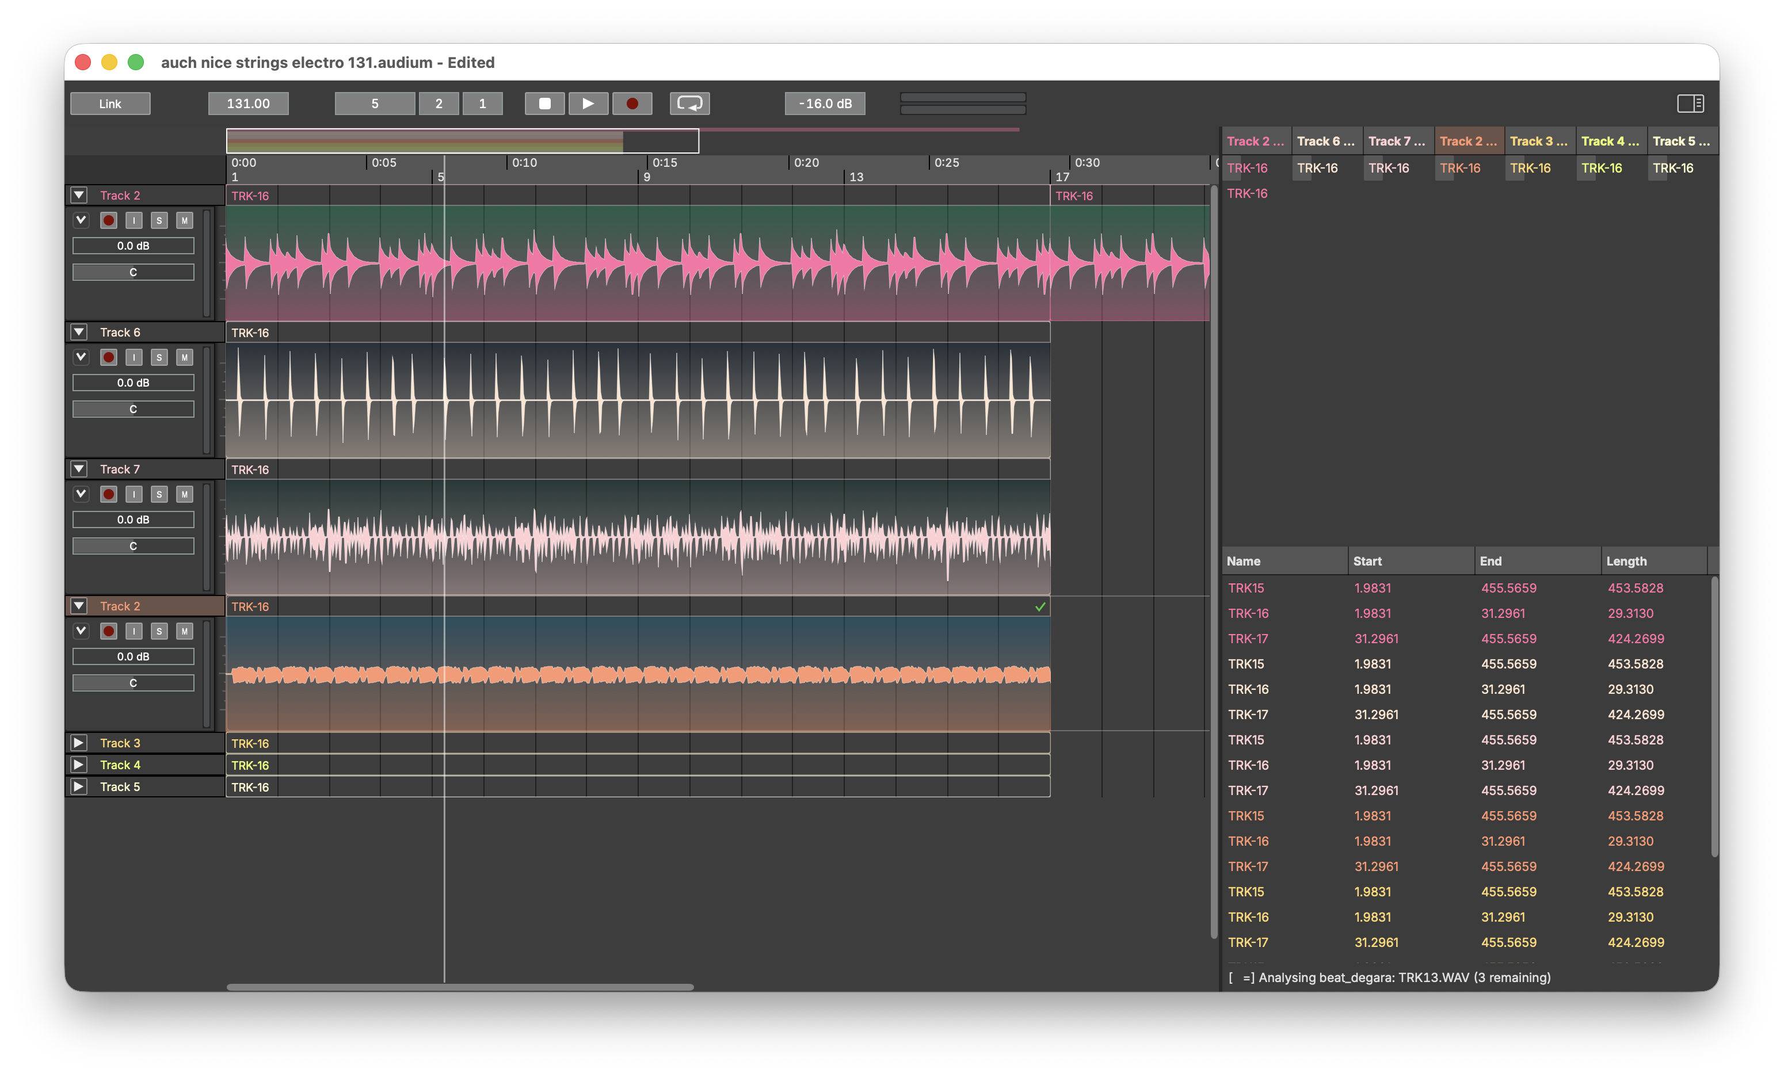This screenshot has width=1784, height=1077.
Task: Toggle input monitoring on first Track 2
Action: coord(134,220)
